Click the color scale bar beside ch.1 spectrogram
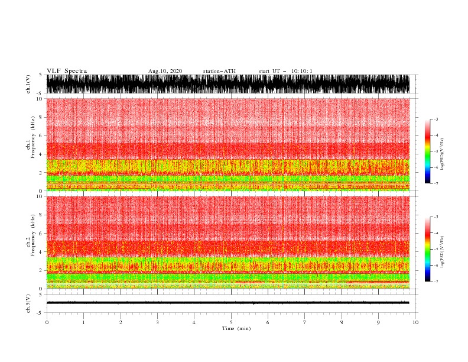Image resolution: width=468 pixels, height=362 pixels. pyautogui.click(x=428, y=151)
